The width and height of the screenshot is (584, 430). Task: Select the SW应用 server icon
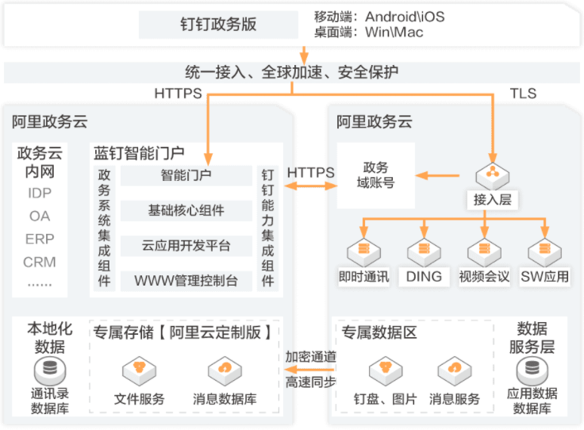[x=544, y=251]
